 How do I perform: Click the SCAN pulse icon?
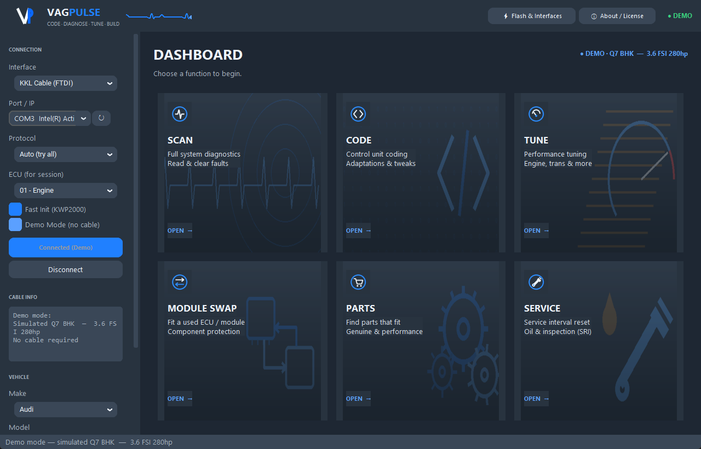(180, 114)
